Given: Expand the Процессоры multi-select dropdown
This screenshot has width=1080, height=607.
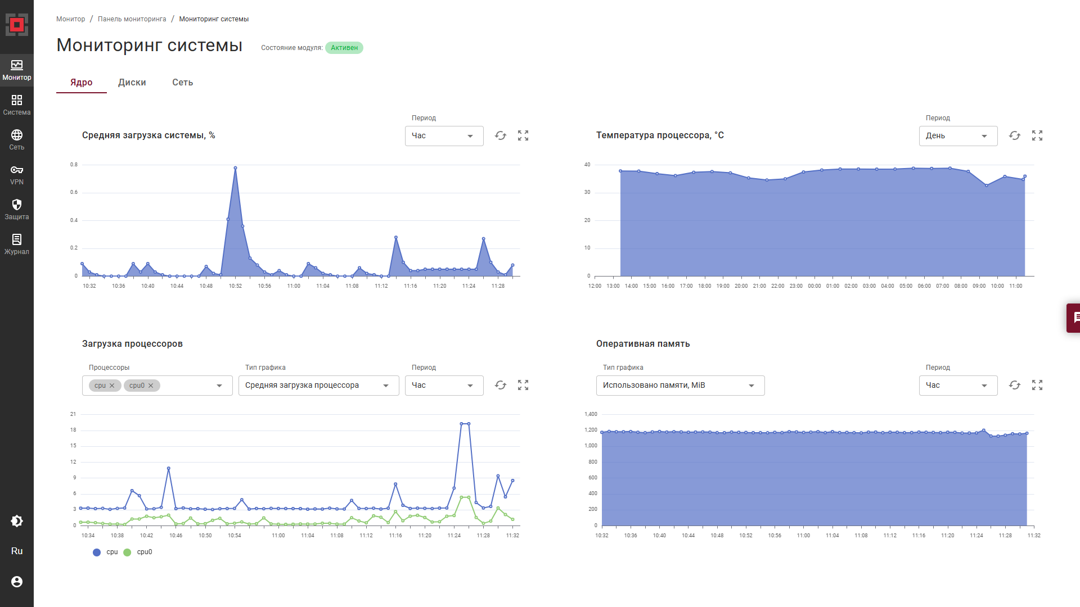Looking at the screenshot, I should (x=219, y=386).
